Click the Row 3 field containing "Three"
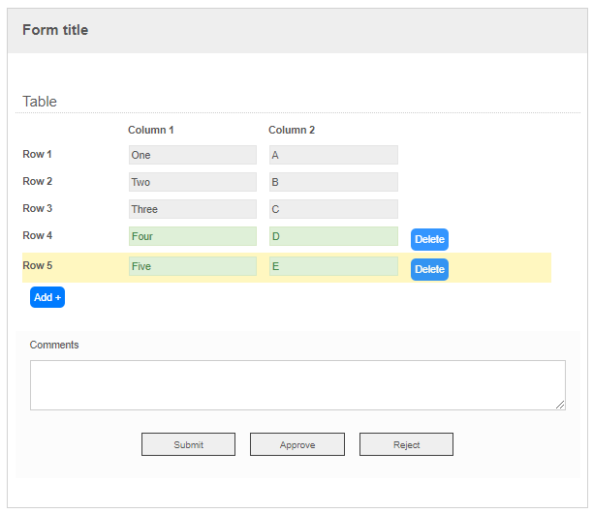Screen dimensions: 593x513 [192, 209]
